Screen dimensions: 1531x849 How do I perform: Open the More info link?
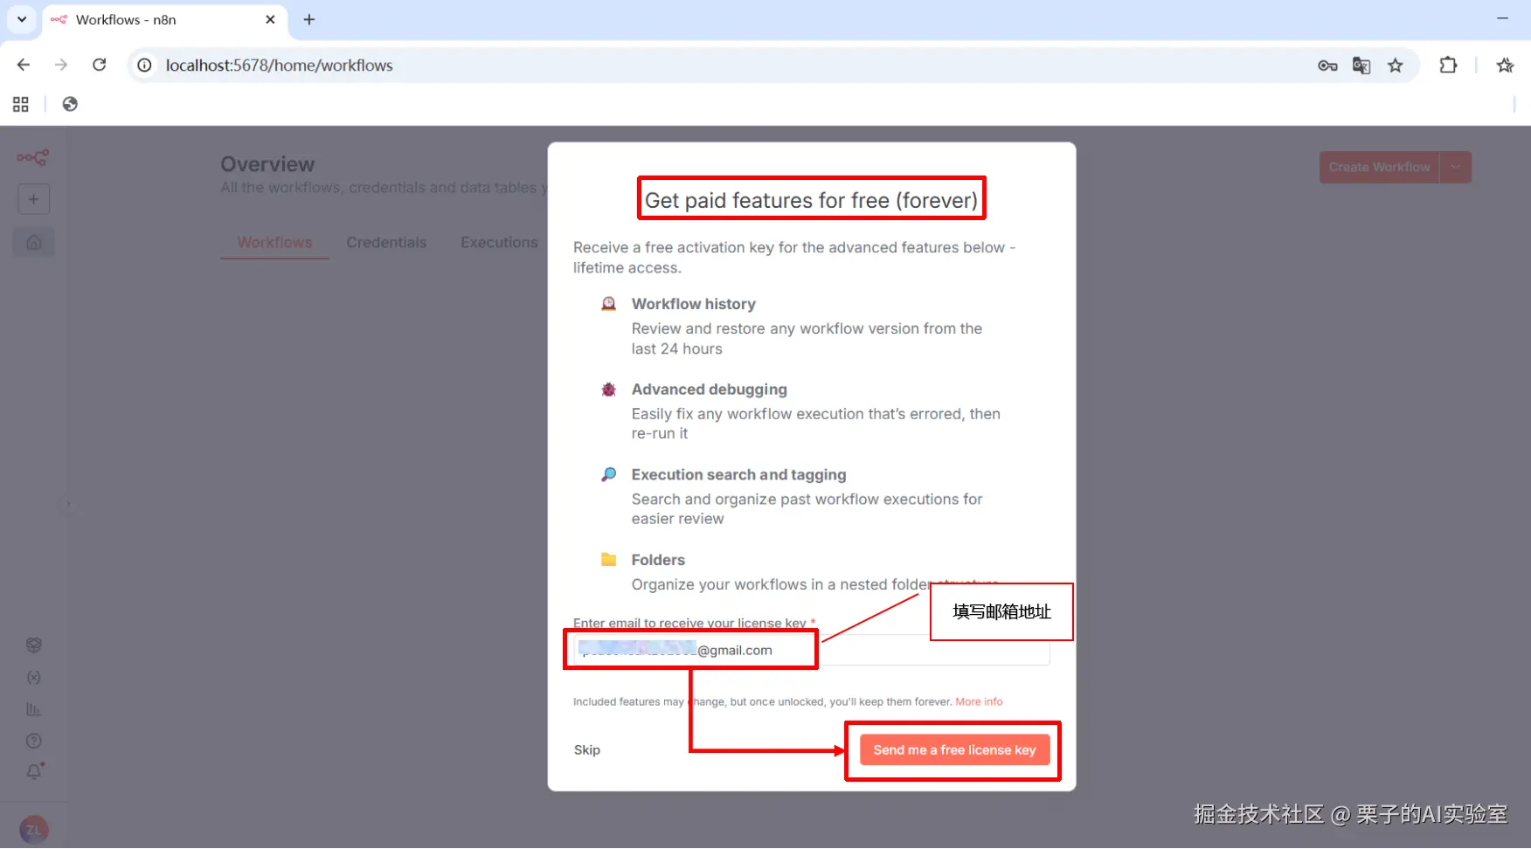979,702
